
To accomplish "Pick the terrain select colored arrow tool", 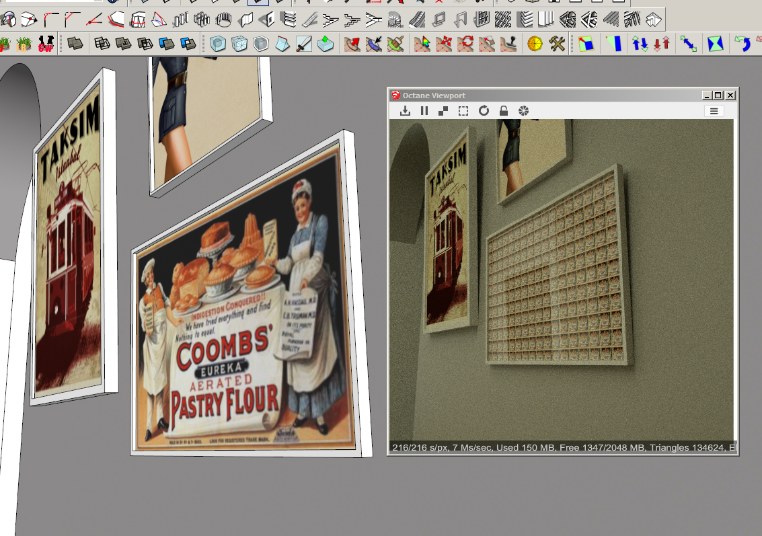I will [x=422, y=44].
